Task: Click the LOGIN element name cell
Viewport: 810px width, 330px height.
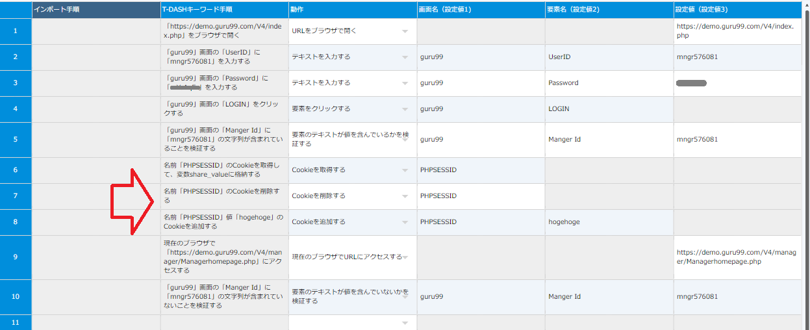Action: 609,109
